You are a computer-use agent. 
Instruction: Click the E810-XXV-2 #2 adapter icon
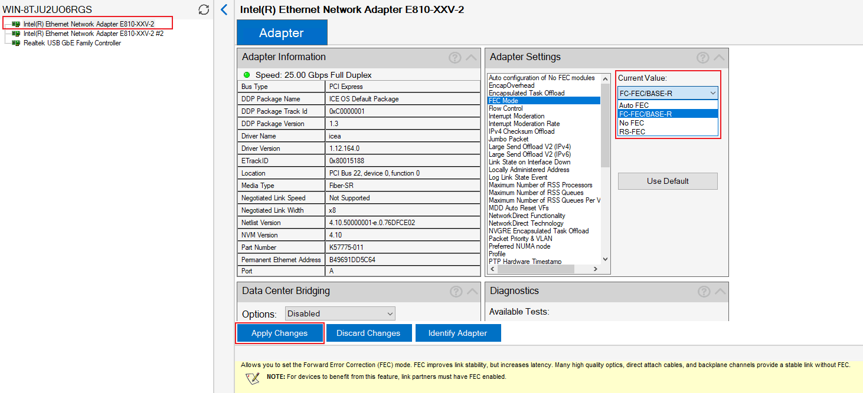pyautogui.click(x=17, y=34)
